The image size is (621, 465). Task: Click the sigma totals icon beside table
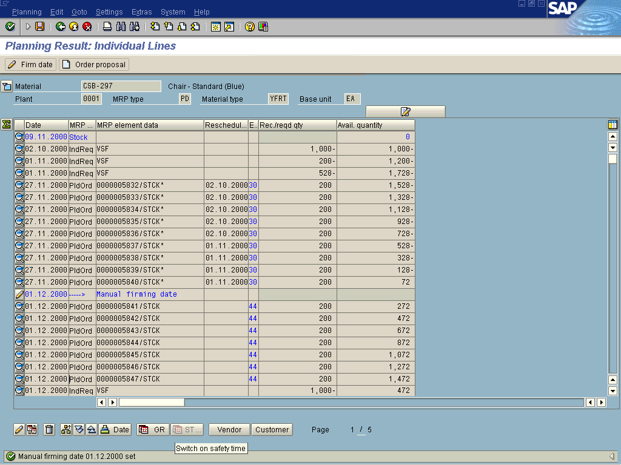(6, 125)
